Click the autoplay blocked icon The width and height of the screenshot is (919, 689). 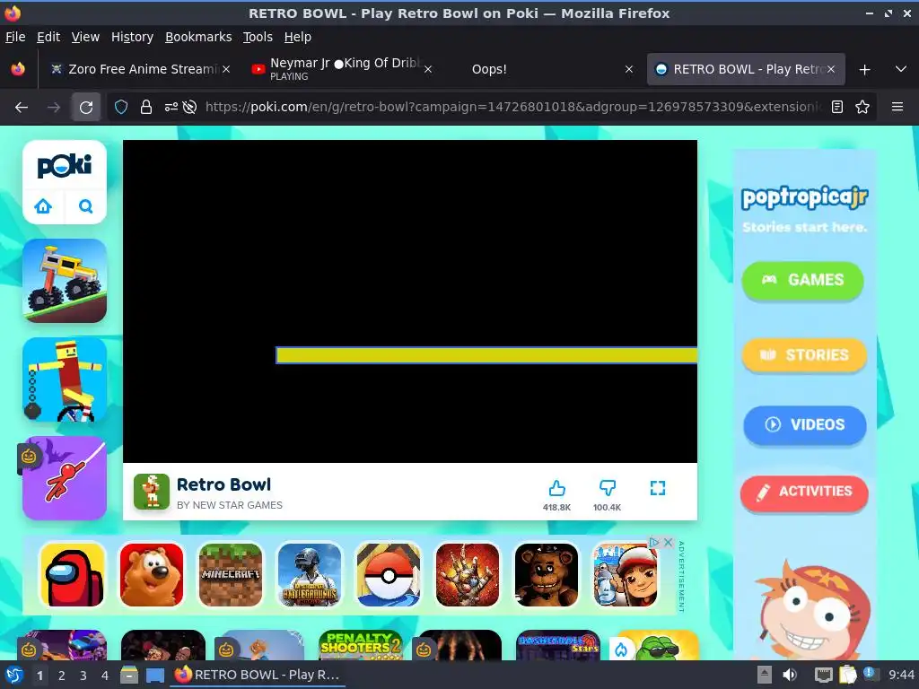[x=189, y=108]
